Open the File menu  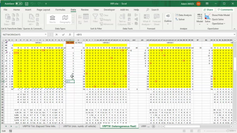6,10
